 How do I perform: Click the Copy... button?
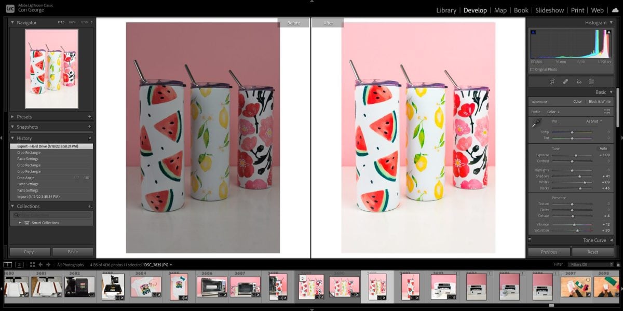[30, 252]
